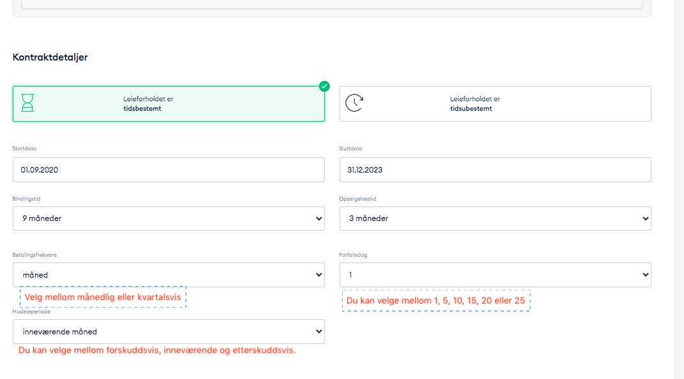Open the Betalingsfrekvens dropdown showing 'måned'
Image resolution: width=684 pixels, height=379 pixels.
click(x=168, y=275)
